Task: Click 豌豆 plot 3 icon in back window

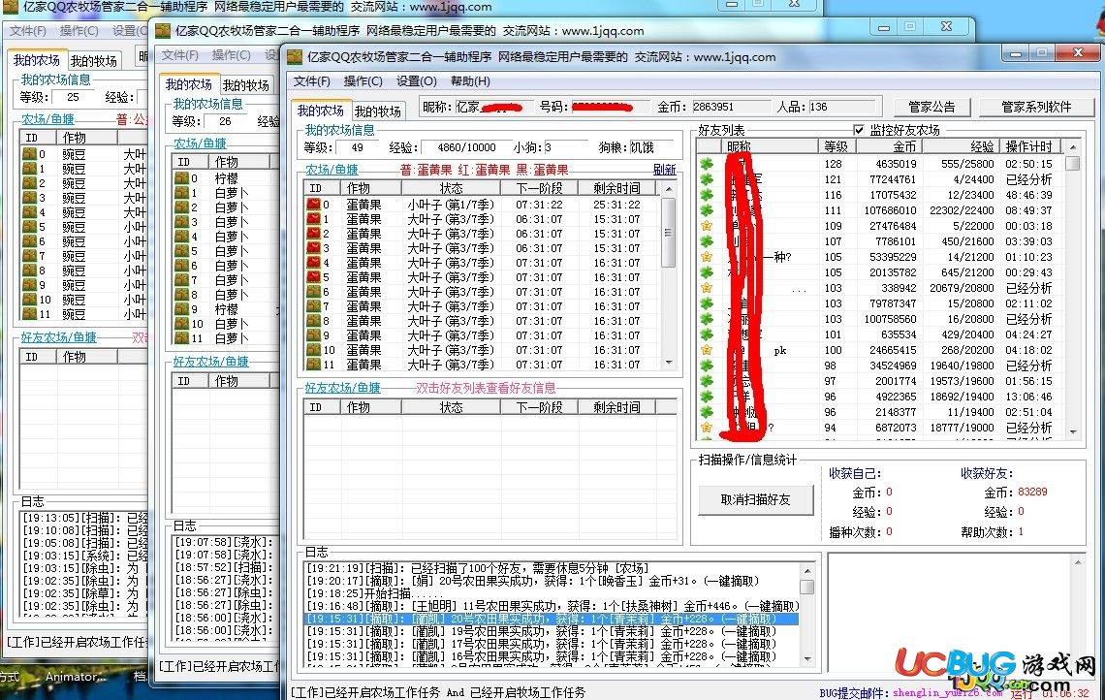Action: [x=30, y=198]
